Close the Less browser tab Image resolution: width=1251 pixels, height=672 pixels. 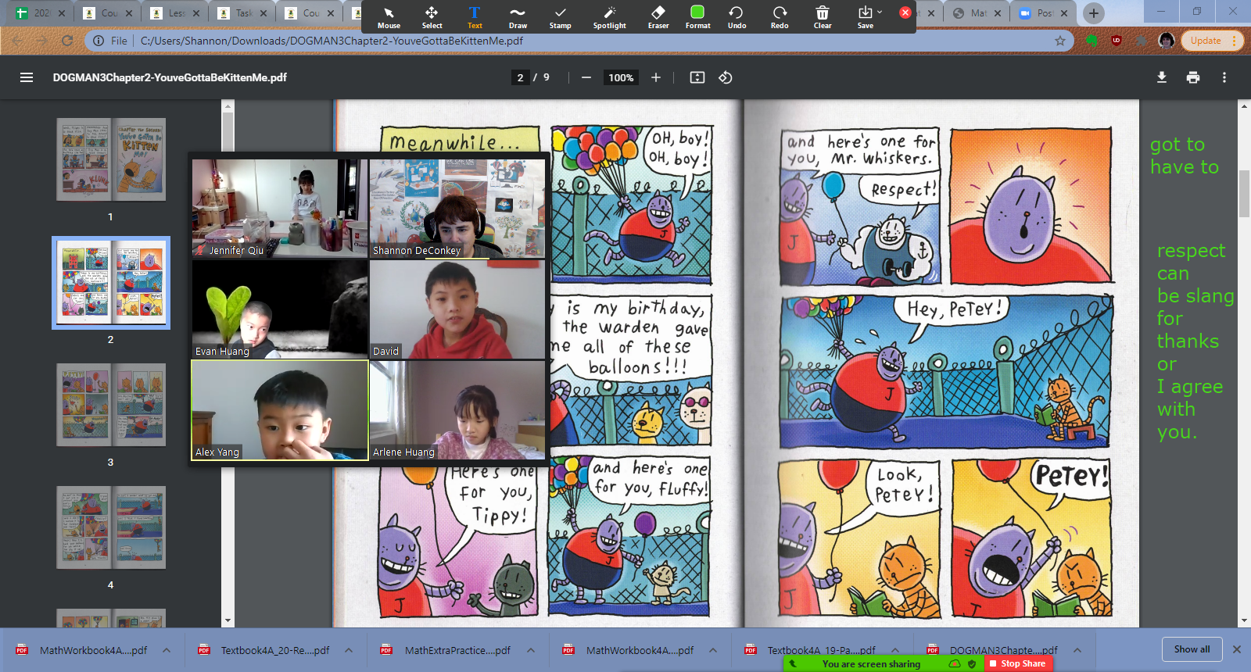[x=196, y=13]
